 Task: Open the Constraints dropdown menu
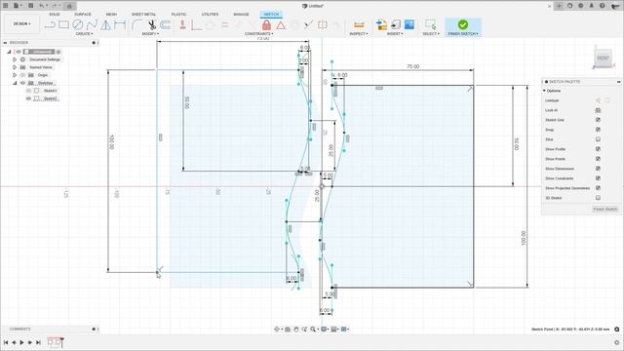[x=258, y=34]
